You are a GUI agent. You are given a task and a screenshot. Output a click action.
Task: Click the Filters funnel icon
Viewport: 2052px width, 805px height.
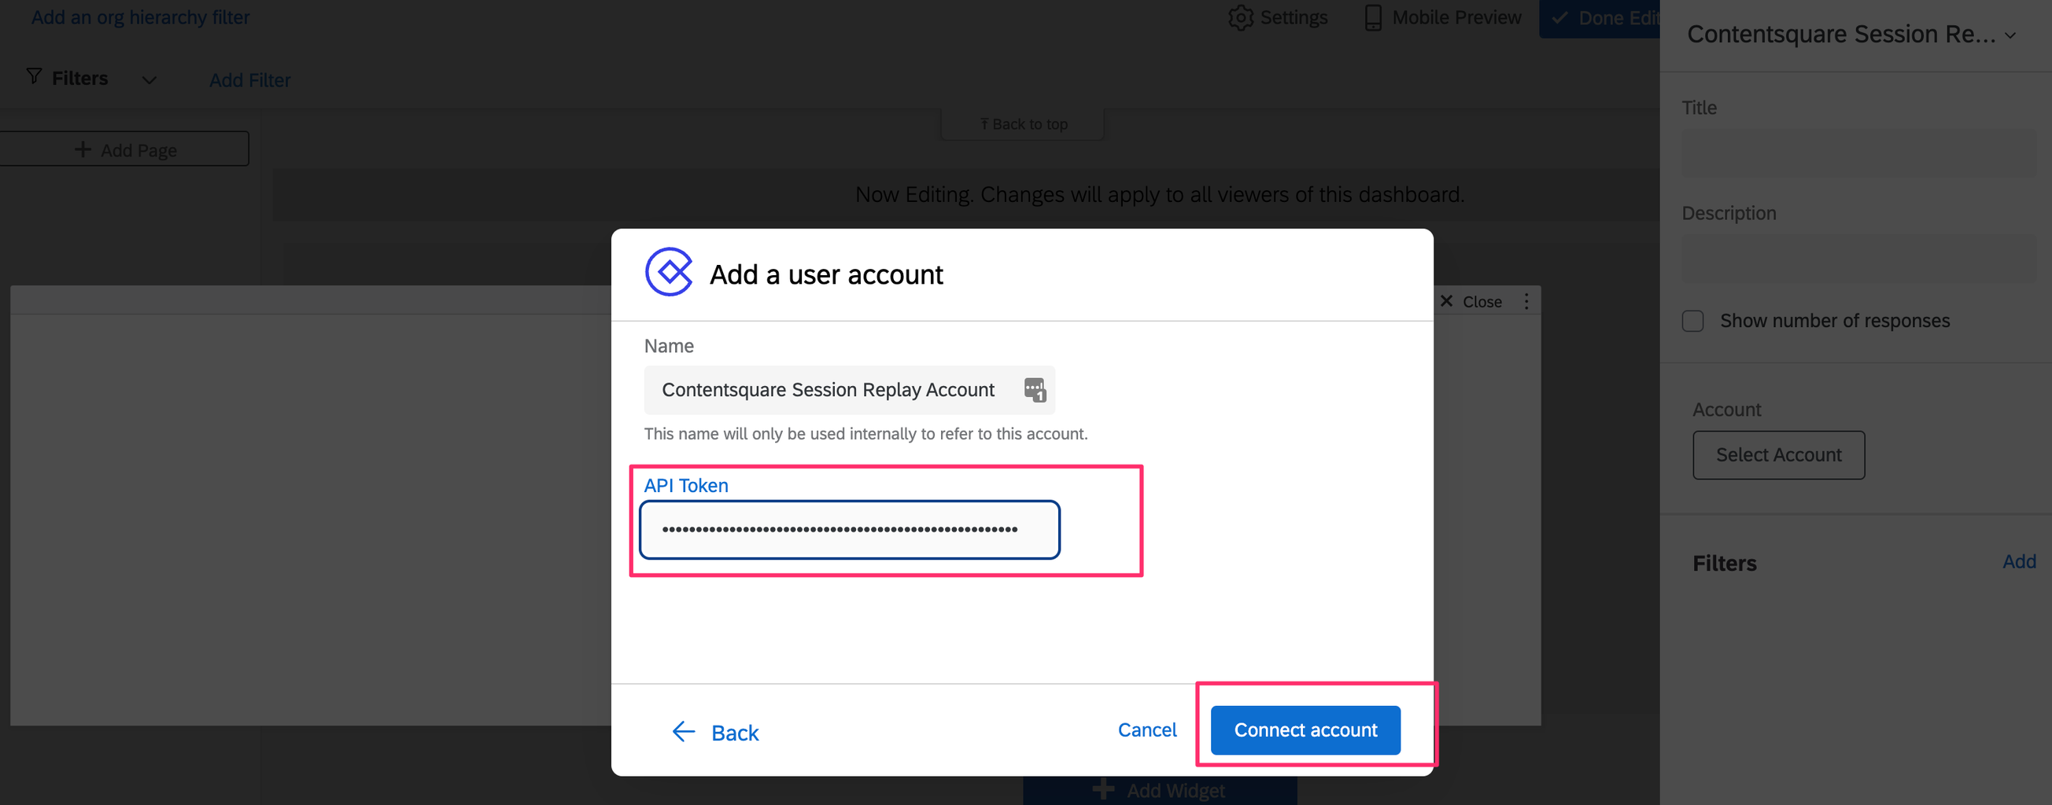click(35, 76)
